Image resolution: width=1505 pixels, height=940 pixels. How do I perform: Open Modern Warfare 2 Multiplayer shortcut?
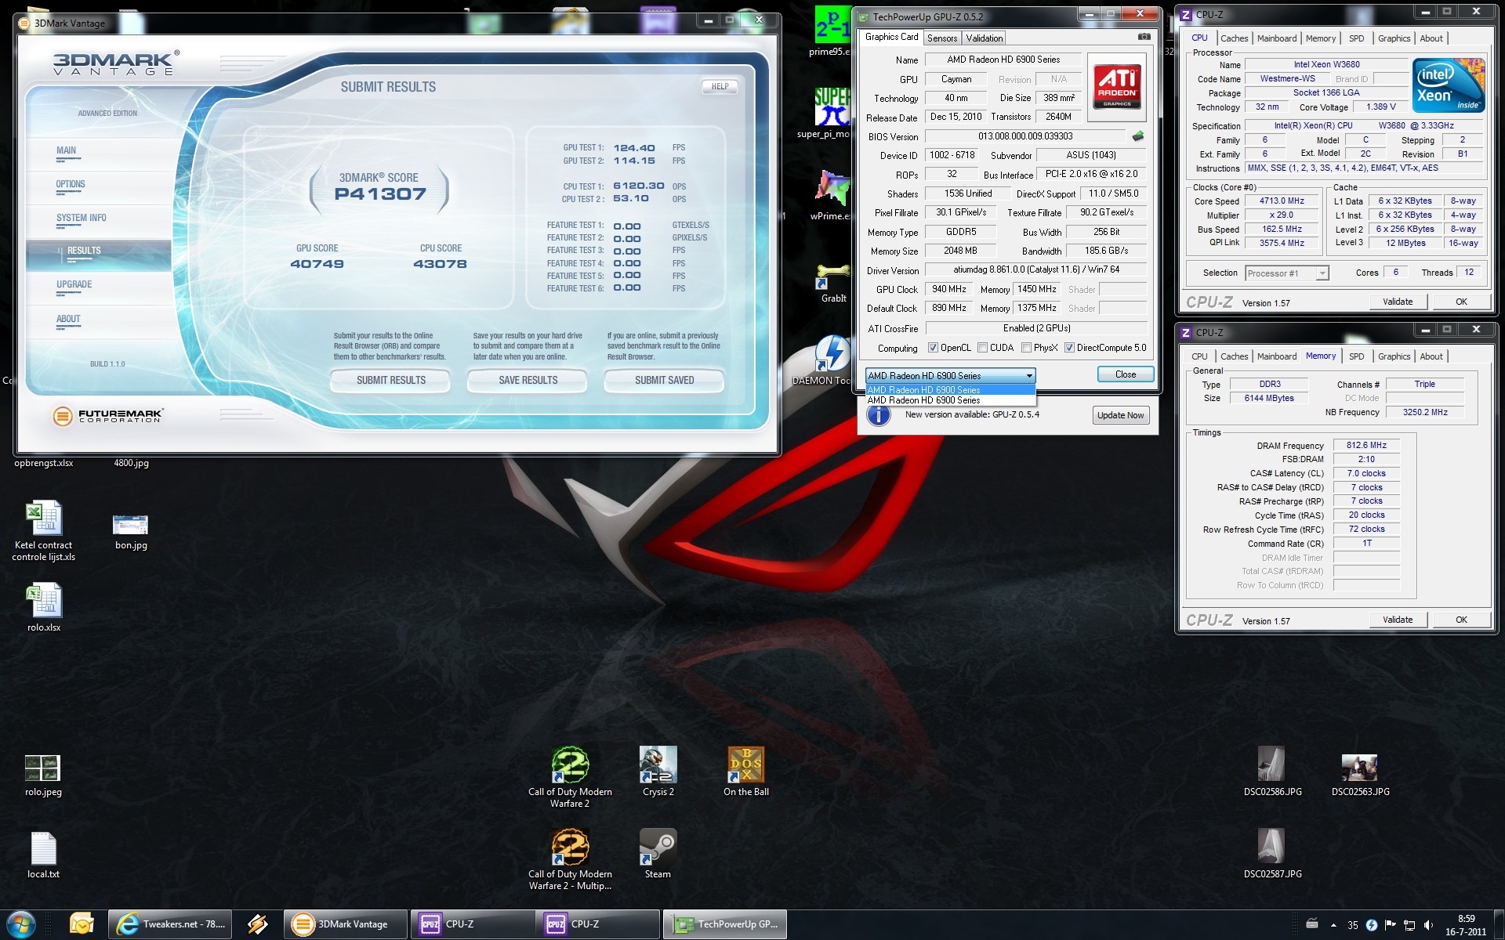point(570,859)
